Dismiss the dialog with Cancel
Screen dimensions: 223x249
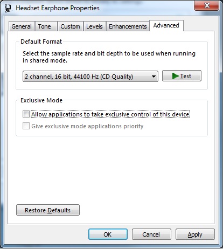pyautogui.click(x=151, y=234)
